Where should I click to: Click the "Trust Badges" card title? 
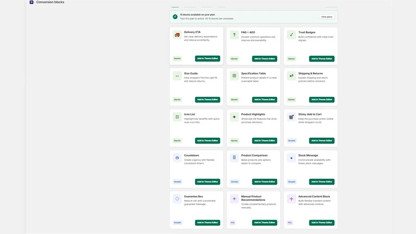307,32
